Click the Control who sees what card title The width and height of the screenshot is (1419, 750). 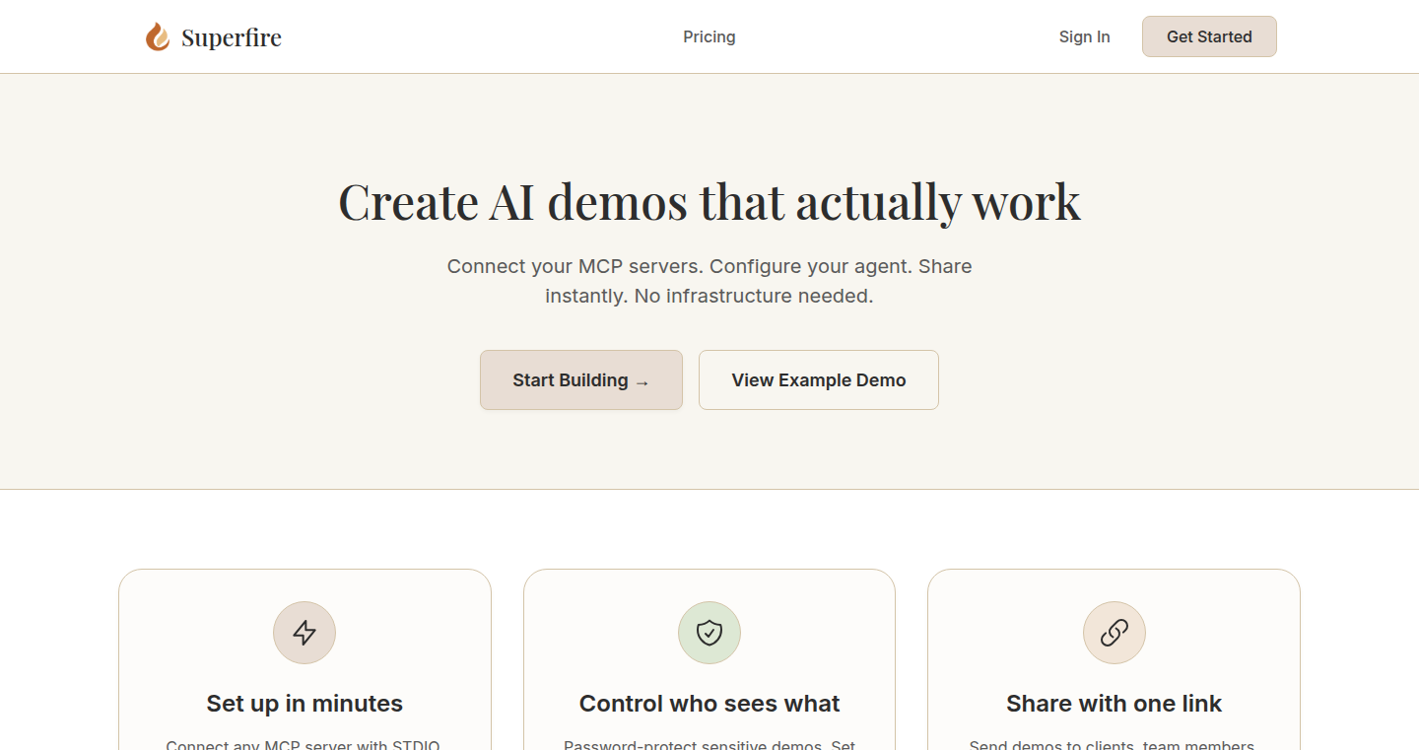709,704
